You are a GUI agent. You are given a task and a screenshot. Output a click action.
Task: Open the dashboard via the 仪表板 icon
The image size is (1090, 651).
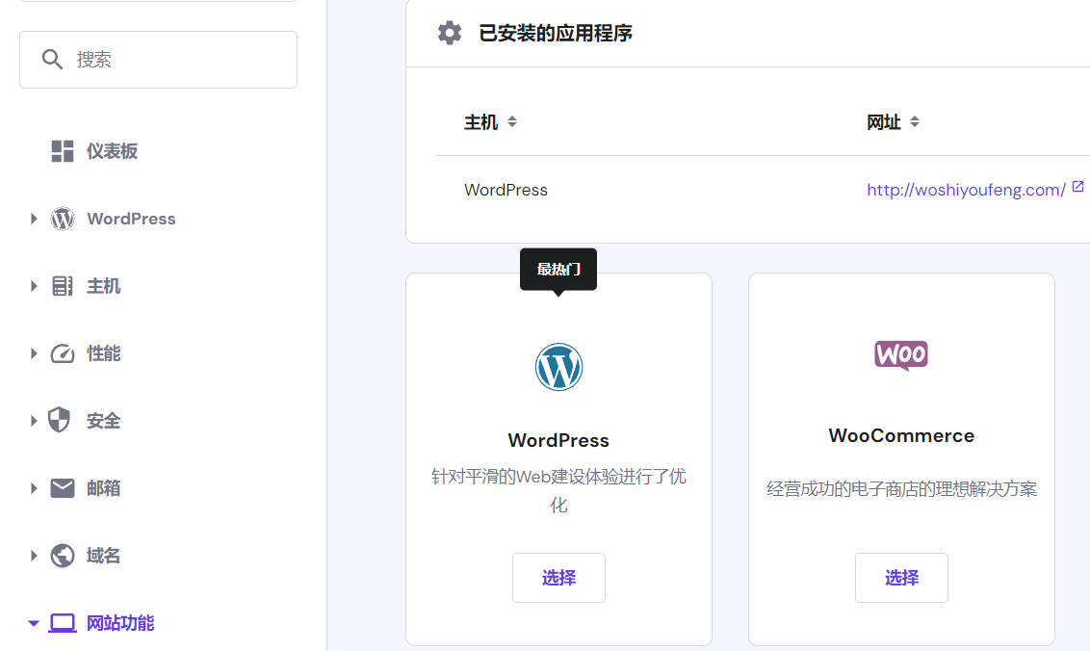[x=62, y=150]
